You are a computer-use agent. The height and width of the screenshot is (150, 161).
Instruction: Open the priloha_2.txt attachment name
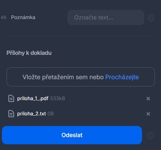(x=32, y=114)
